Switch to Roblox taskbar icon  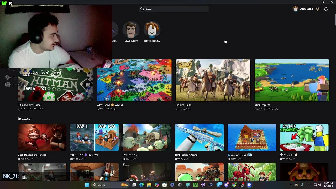[x=249, y=185]
